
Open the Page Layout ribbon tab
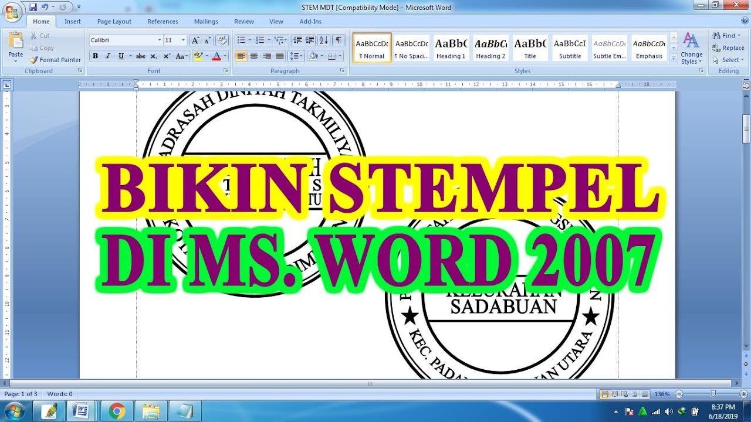click(114, 22)
